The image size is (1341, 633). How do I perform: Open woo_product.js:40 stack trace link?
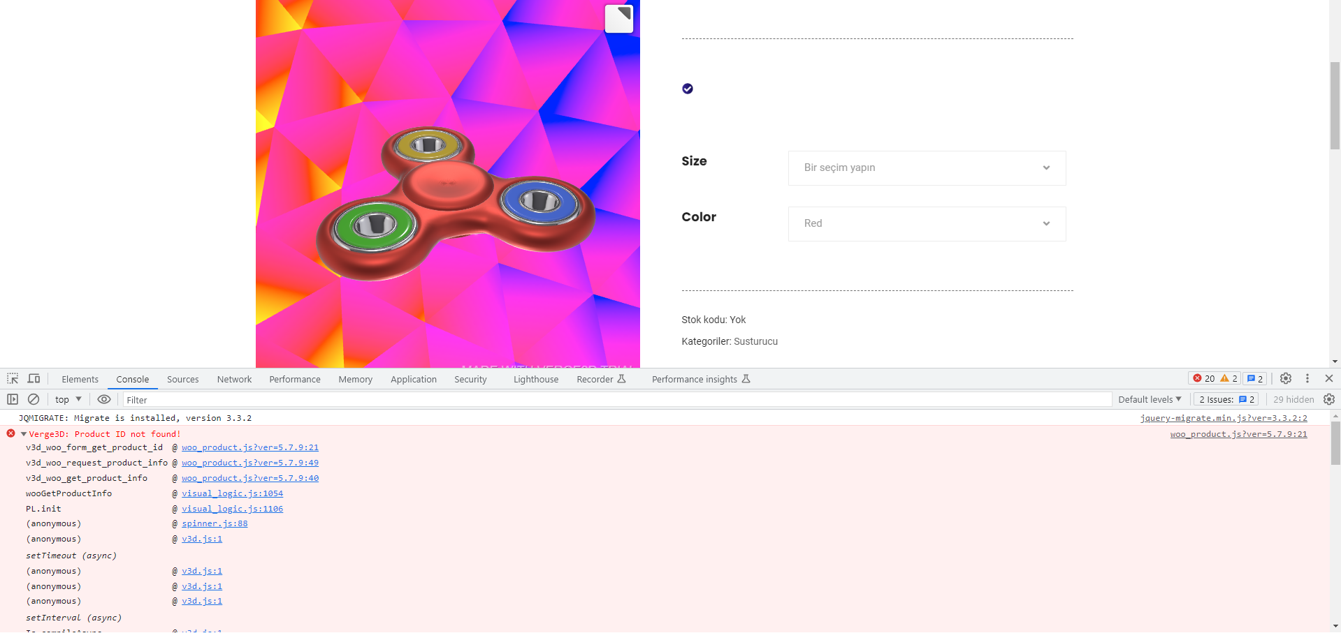click(250, 478)
